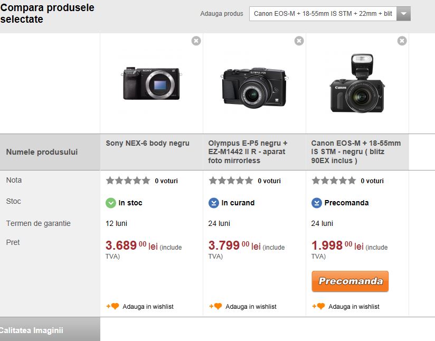Open the Sony NEX-6 product image
The width and height of the screenshot is (435, 341).
[x=152, y=83]
